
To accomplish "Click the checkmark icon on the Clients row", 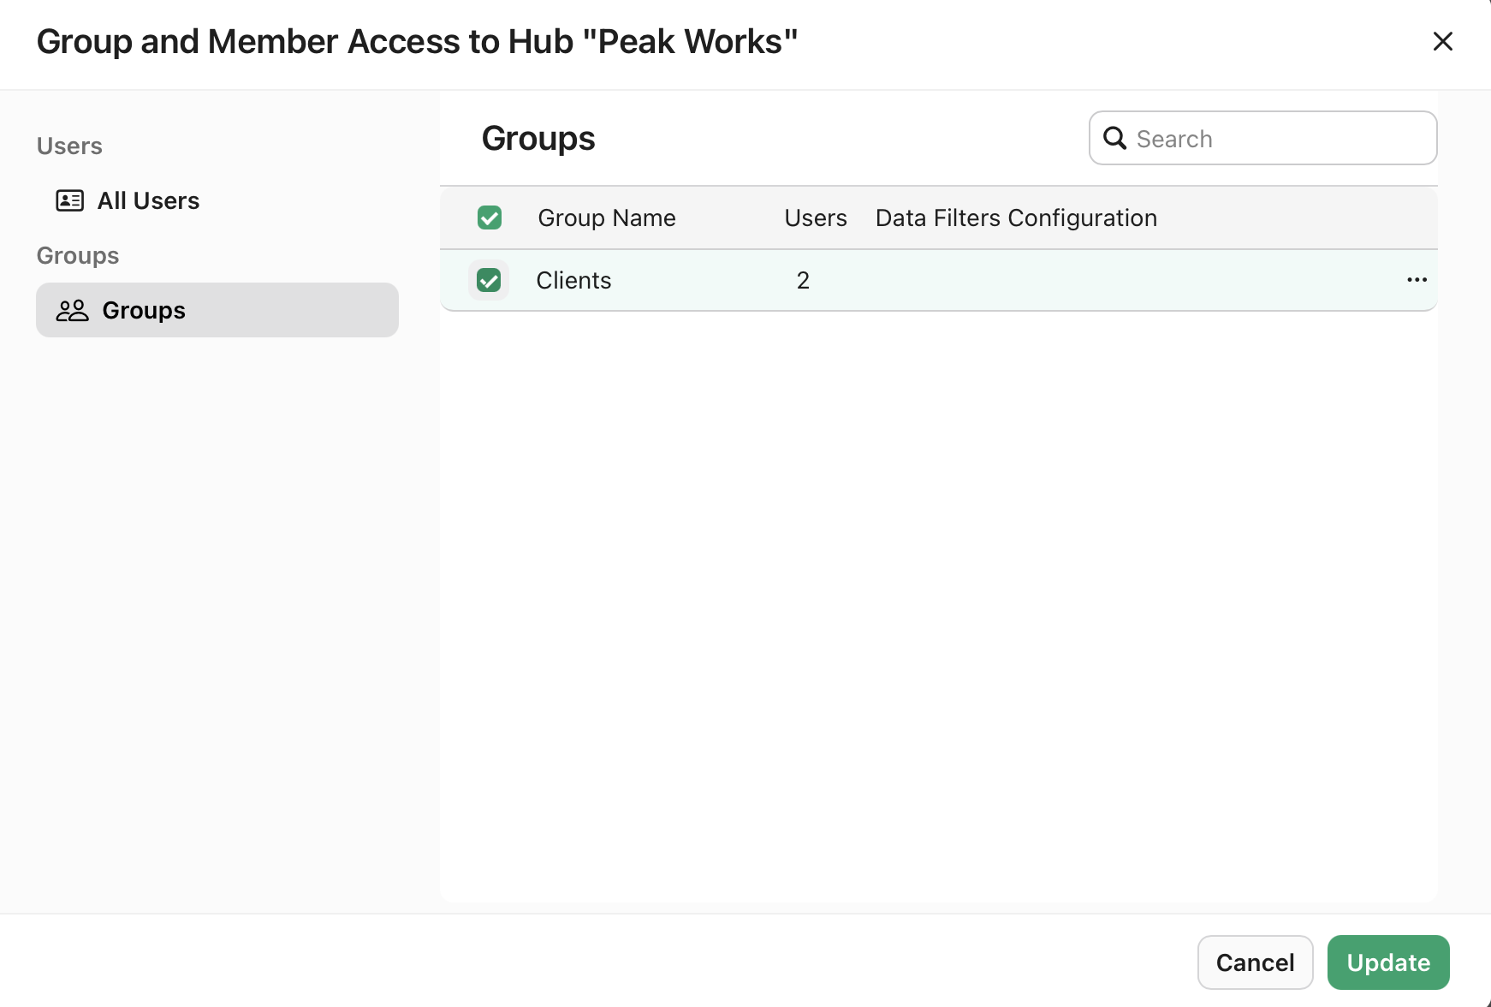I will pyautogui.click(x=488, y=280).
